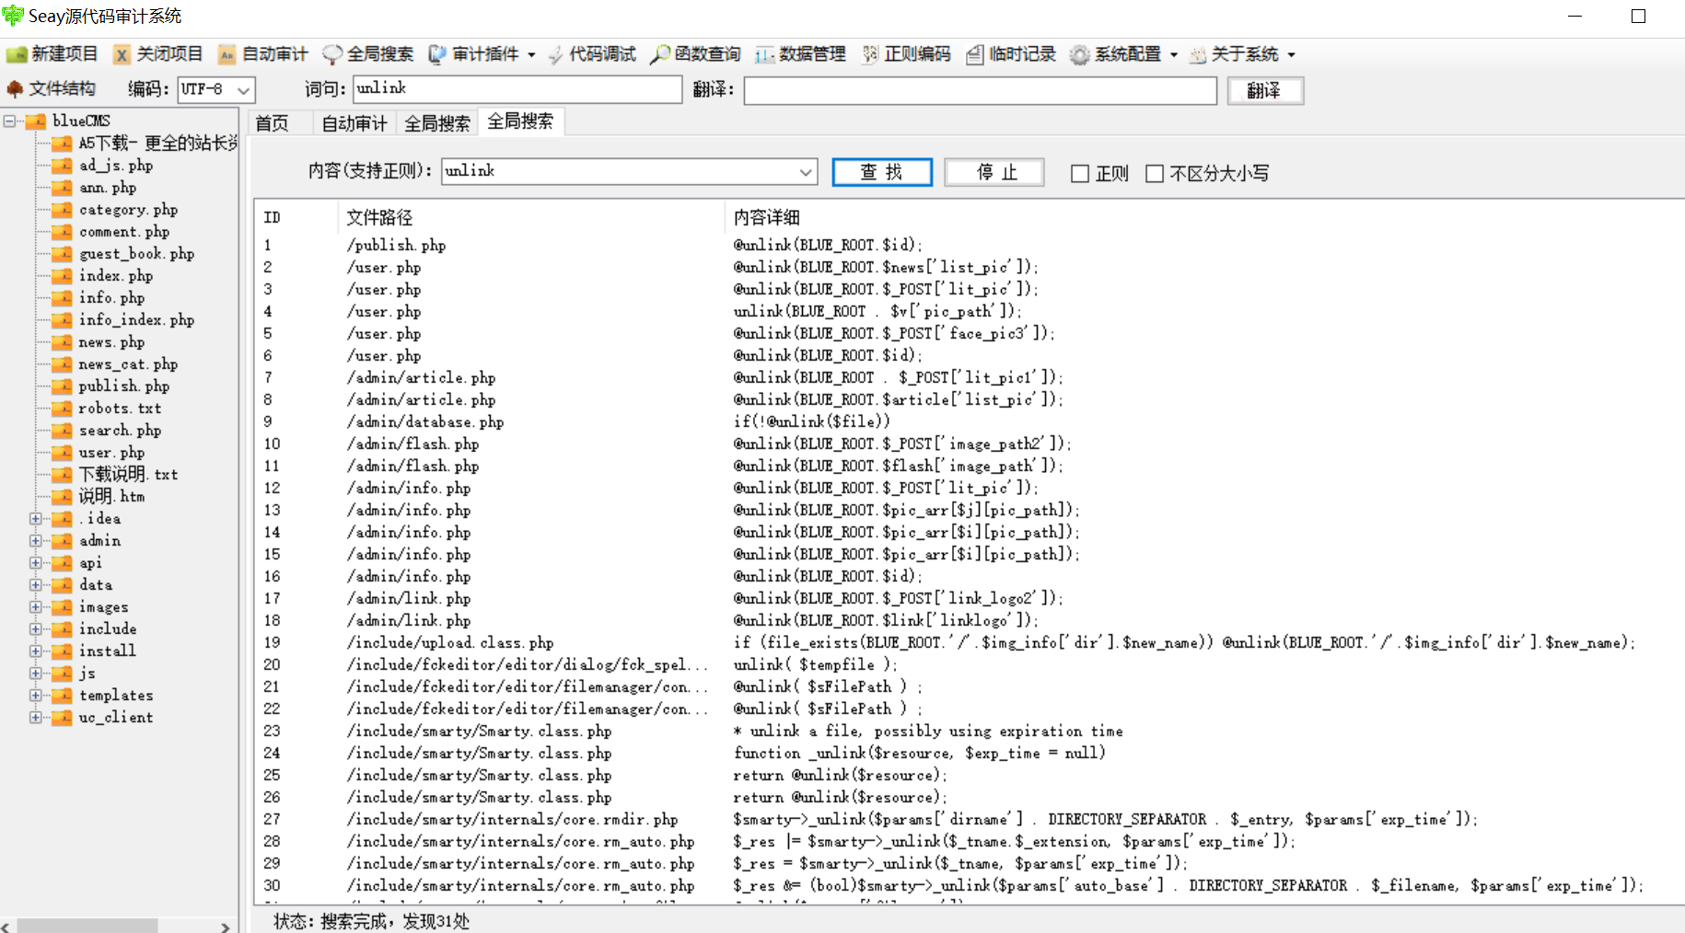Click the 翻译 translate button
This screenshot has height=933, width=1685.
coord(1265,90)
